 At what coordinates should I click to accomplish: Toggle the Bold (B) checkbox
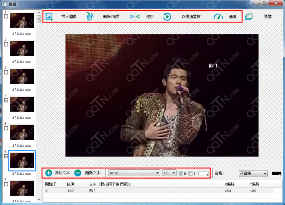[181, 173]
